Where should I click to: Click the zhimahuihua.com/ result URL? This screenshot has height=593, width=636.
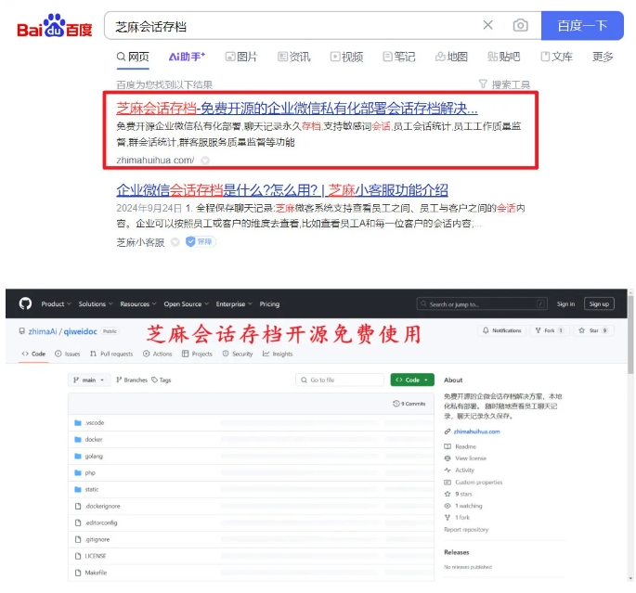(x=155, y=161)
